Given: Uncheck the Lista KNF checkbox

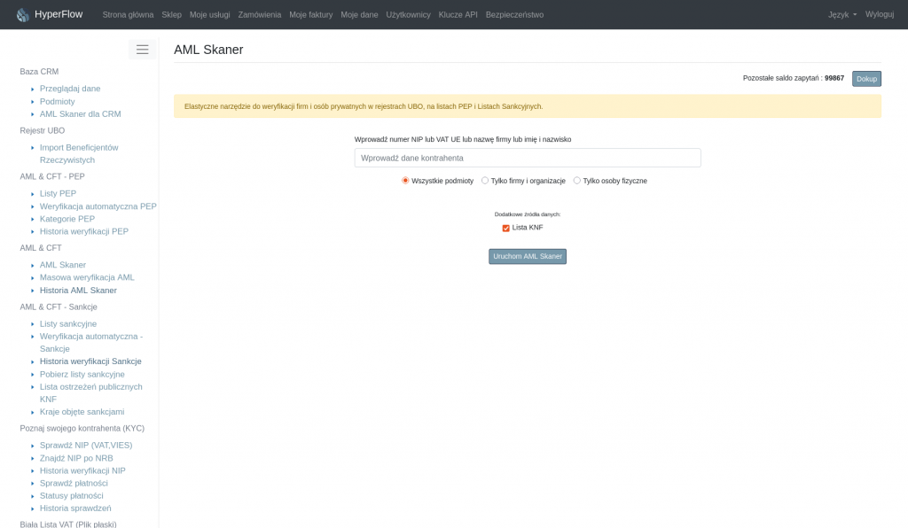Looking at the screenshot, I should tap(505, 228).
